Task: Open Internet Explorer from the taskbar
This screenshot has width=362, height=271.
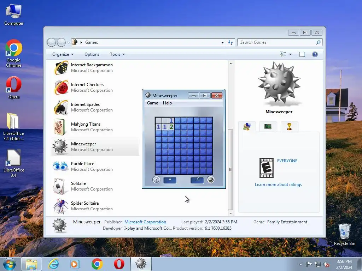Action: point(53,264)
